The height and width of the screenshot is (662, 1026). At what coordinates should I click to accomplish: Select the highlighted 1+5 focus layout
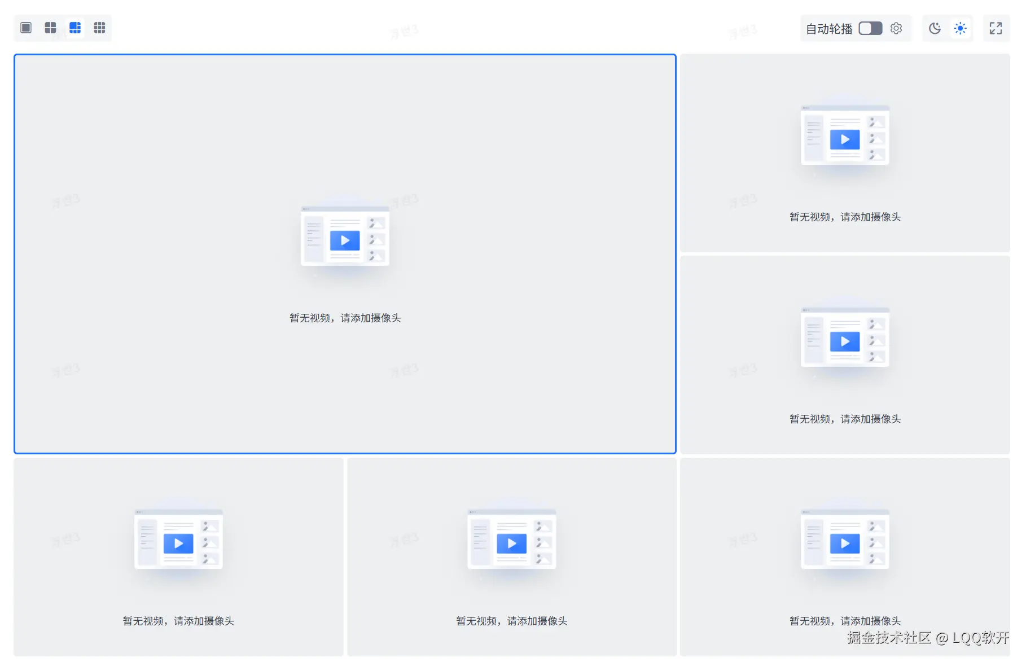(x=75, y=28)
